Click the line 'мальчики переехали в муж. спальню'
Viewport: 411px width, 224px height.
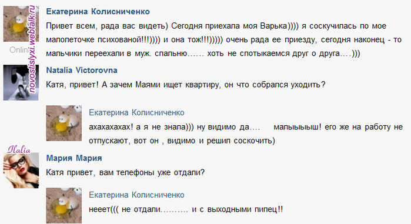pyautogui.click(x=203, y=54)
